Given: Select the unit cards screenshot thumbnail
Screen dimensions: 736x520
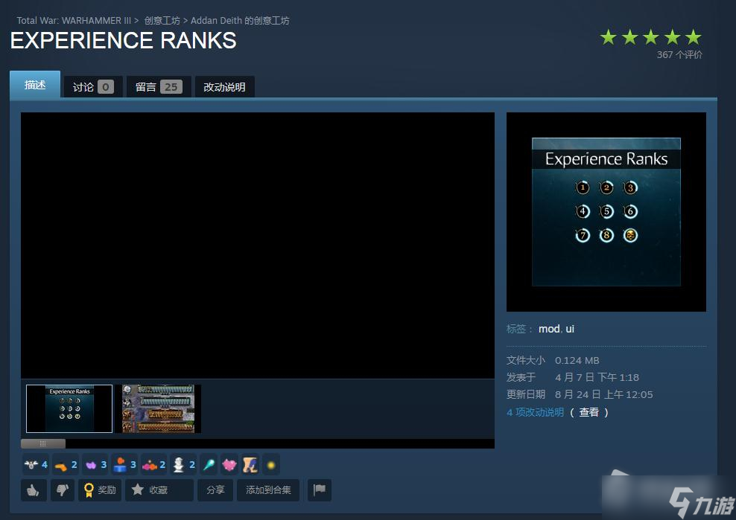Looking at the screenshot, I should 158,408.
